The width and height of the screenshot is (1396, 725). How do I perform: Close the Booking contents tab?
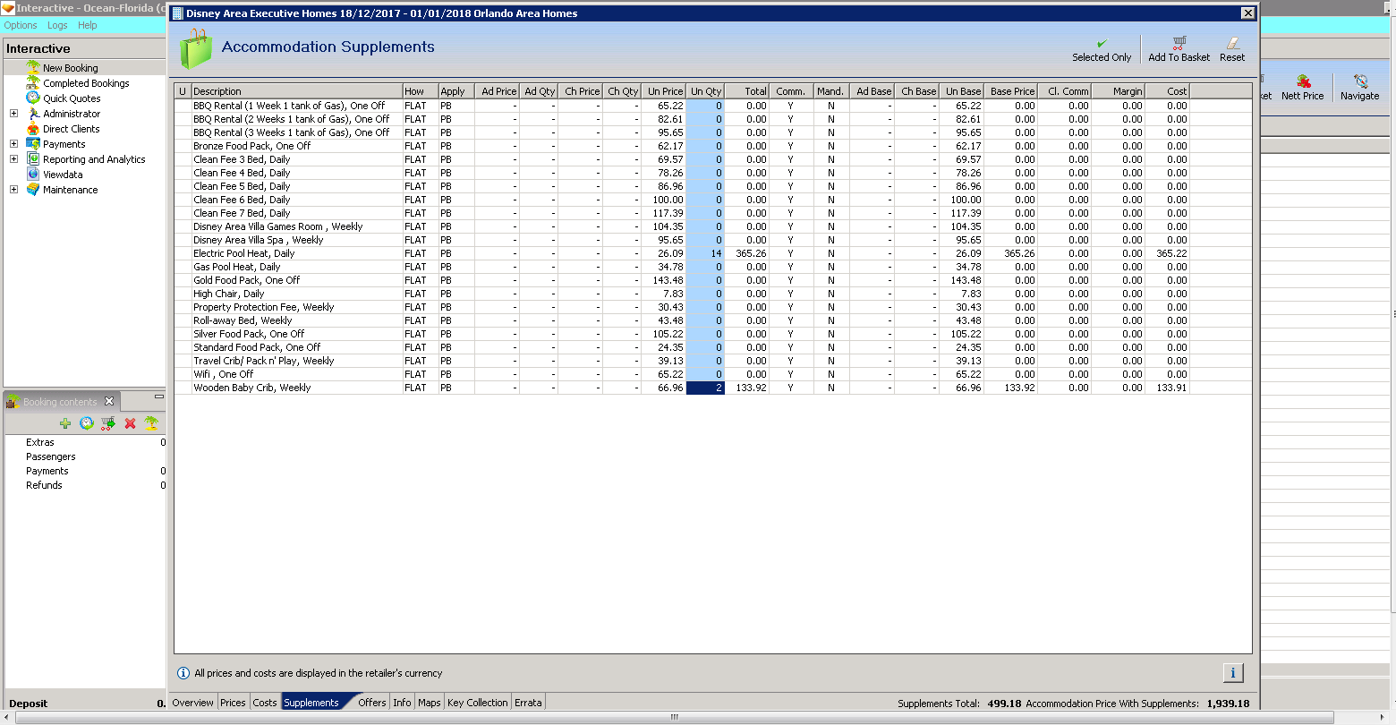point(109,401)
